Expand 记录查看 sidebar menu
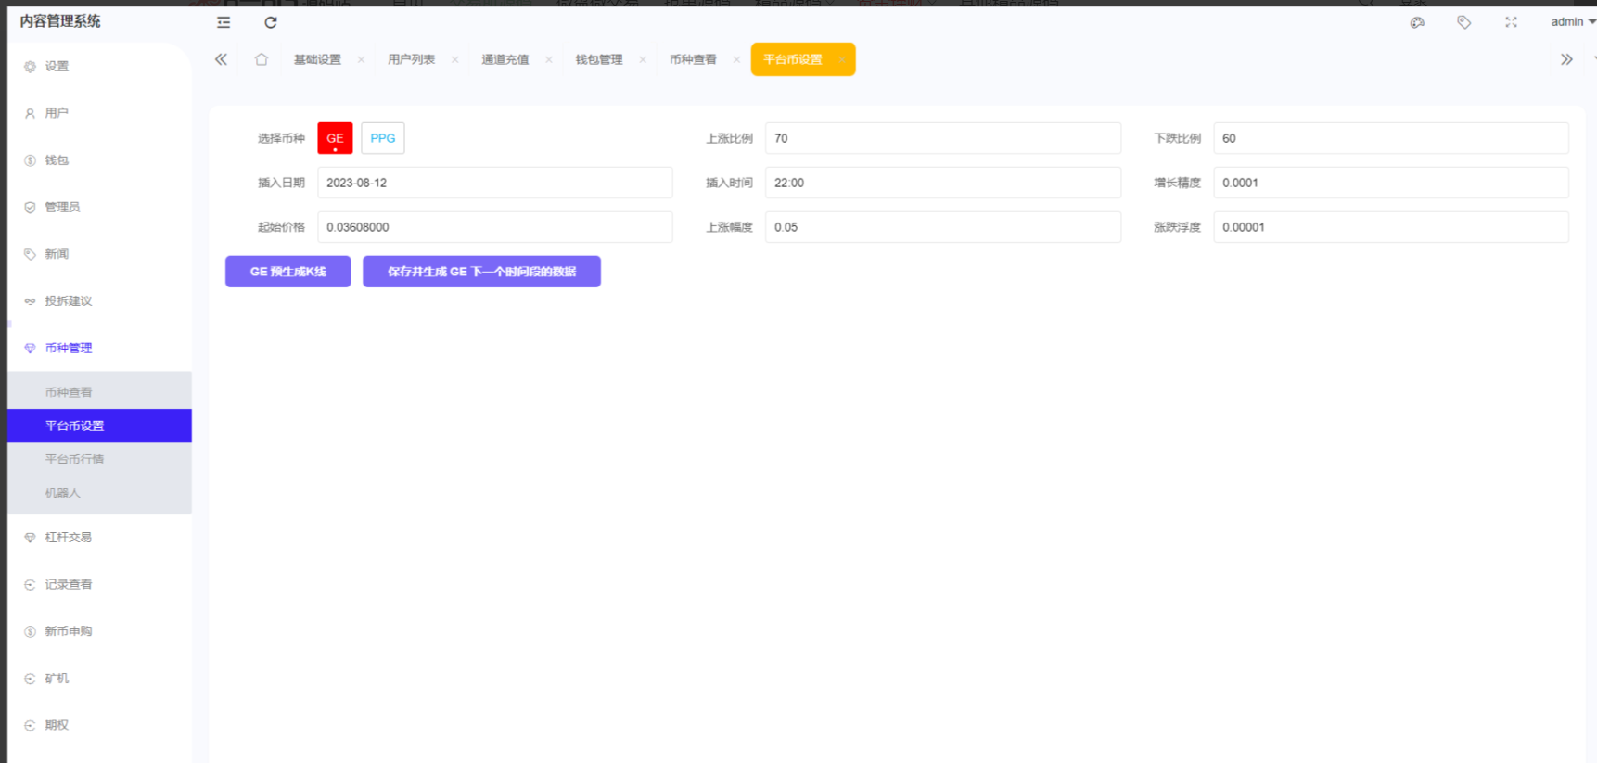The width and height of the screenshot is (1597, 763). point(99,584)
